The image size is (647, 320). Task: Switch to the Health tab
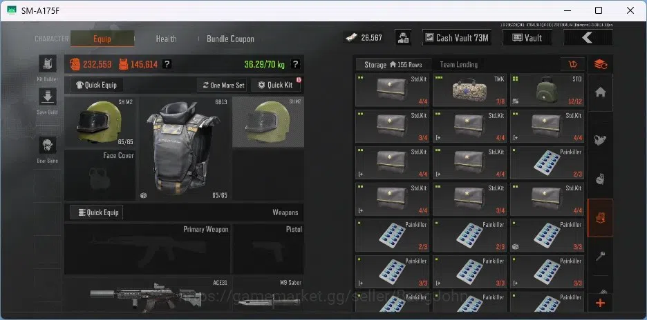167,39
